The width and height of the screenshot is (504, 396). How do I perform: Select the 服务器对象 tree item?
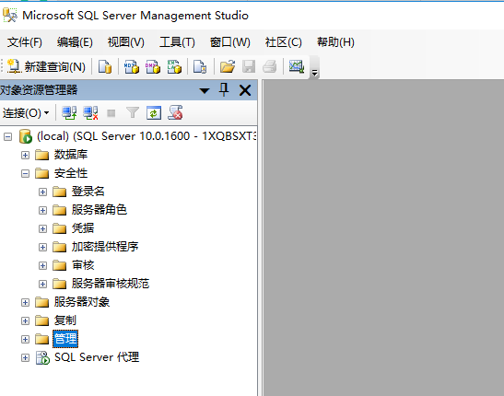click(x=82, y=302)
